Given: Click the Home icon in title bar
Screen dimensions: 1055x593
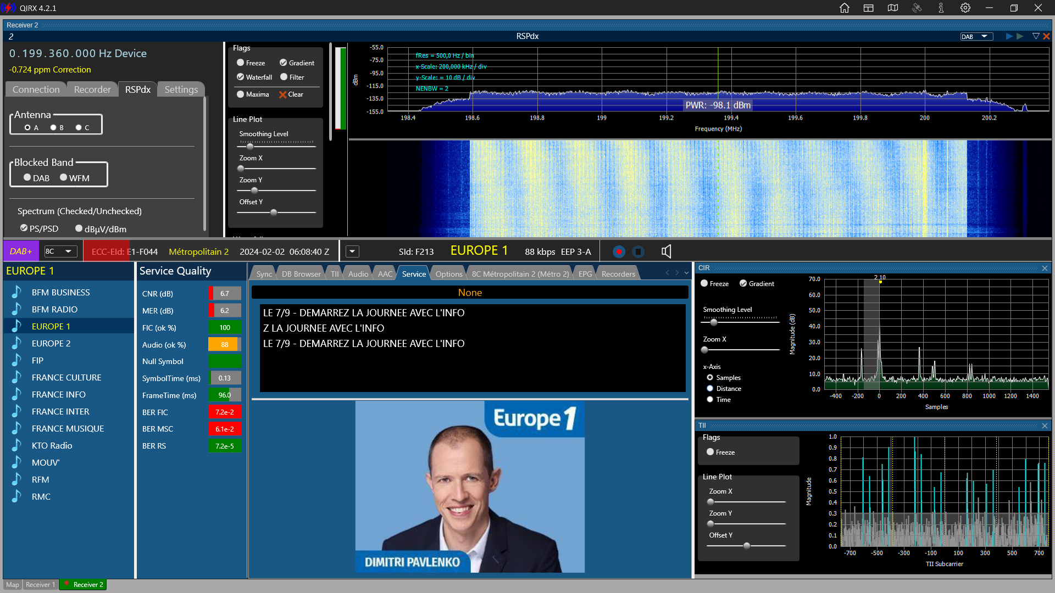Looking at the screenshot, I should (x=845, y=8).
